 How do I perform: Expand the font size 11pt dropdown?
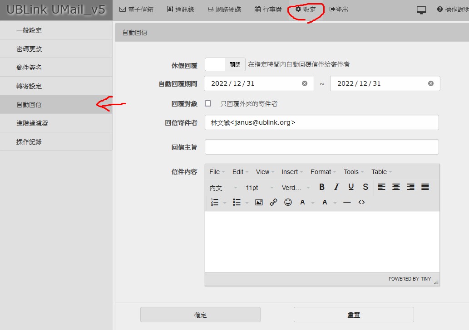pyautogui.click(x=260, y=188)
